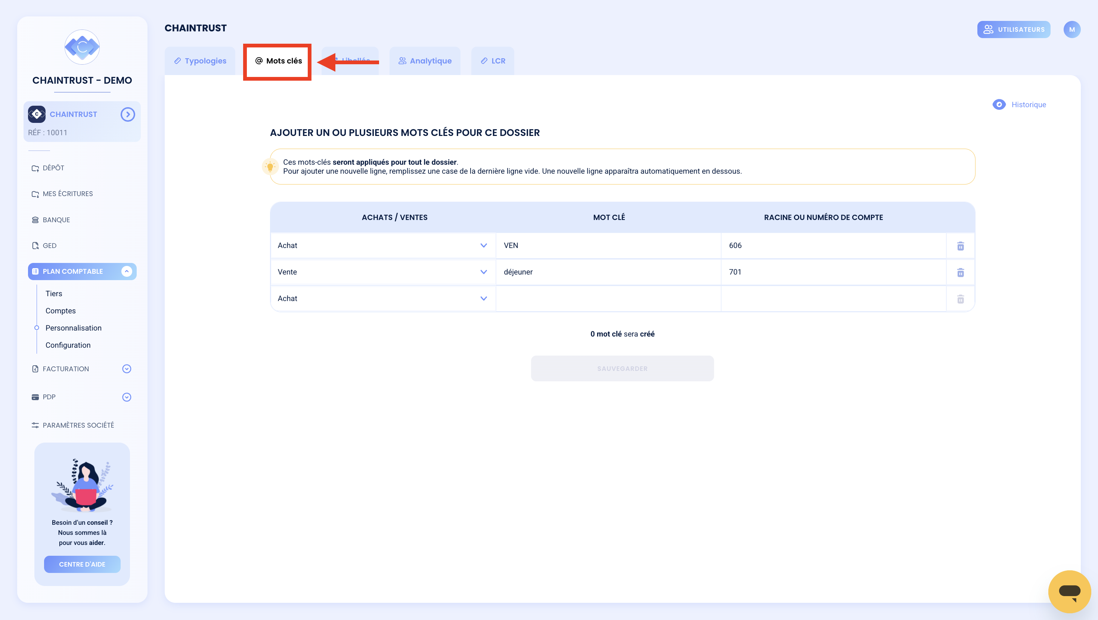The height and width of the screenshot is (620, 1098).
Task: Delete the VEN keyword row via trash icon
Action: [960, 246]
